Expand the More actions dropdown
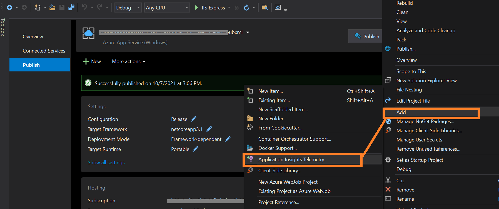The width and height of the screenshot is (499, 209). tap(129, 61)
